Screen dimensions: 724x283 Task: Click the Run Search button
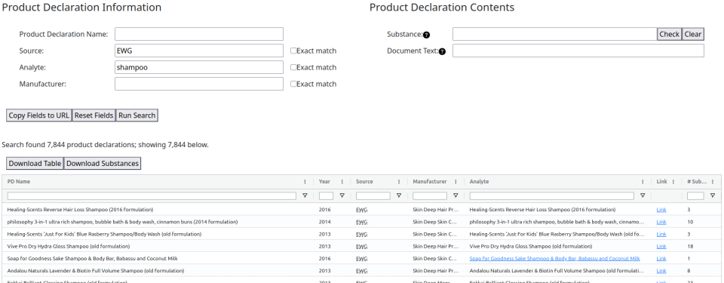coord(137,115)
